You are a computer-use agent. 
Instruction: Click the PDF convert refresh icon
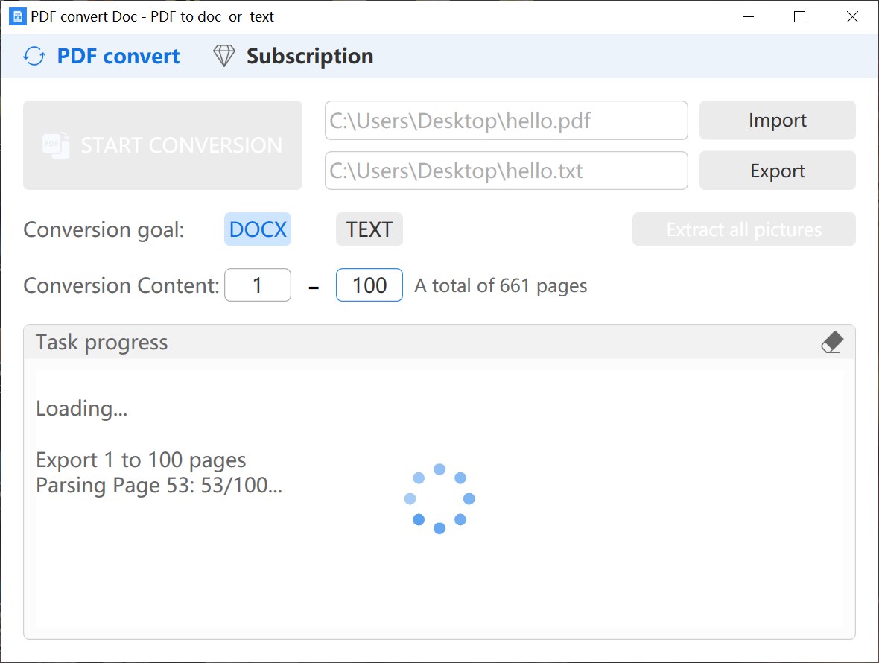tap(34, 57)
